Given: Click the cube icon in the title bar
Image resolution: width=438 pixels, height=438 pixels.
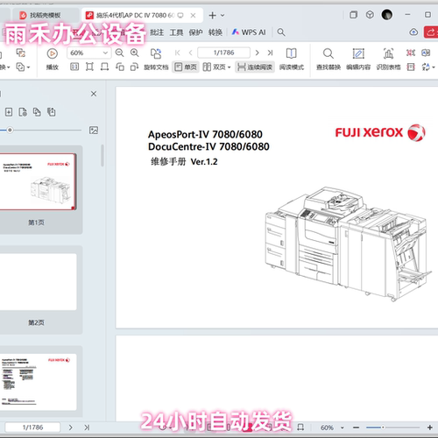Looking at the screenshot, I should click(x=370, y=15).
